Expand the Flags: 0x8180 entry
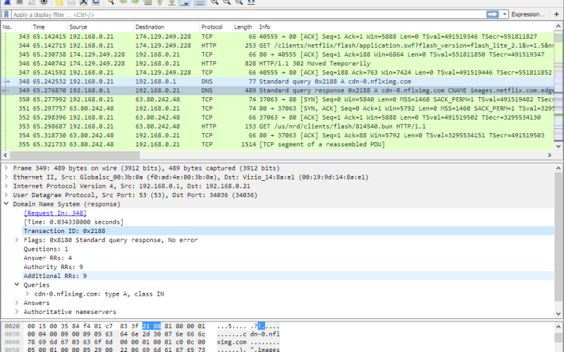Image resolution: width=564 pixels, height=352 pixels. point(16,240)
